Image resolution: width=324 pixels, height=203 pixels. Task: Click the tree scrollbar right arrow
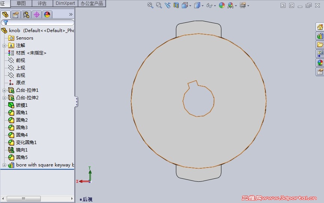click(72, 199)
